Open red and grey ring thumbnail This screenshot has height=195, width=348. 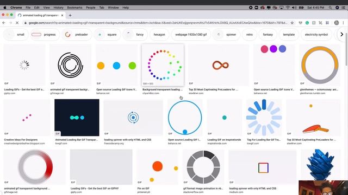(x=35, y=167)
